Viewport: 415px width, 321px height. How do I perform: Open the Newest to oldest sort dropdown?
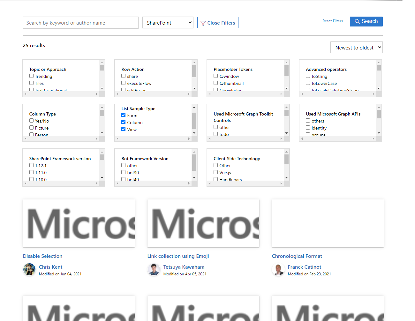(x=356, y=47)
